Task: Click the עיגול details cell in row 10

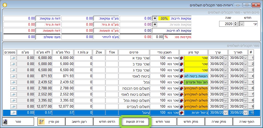Action: 134,113
